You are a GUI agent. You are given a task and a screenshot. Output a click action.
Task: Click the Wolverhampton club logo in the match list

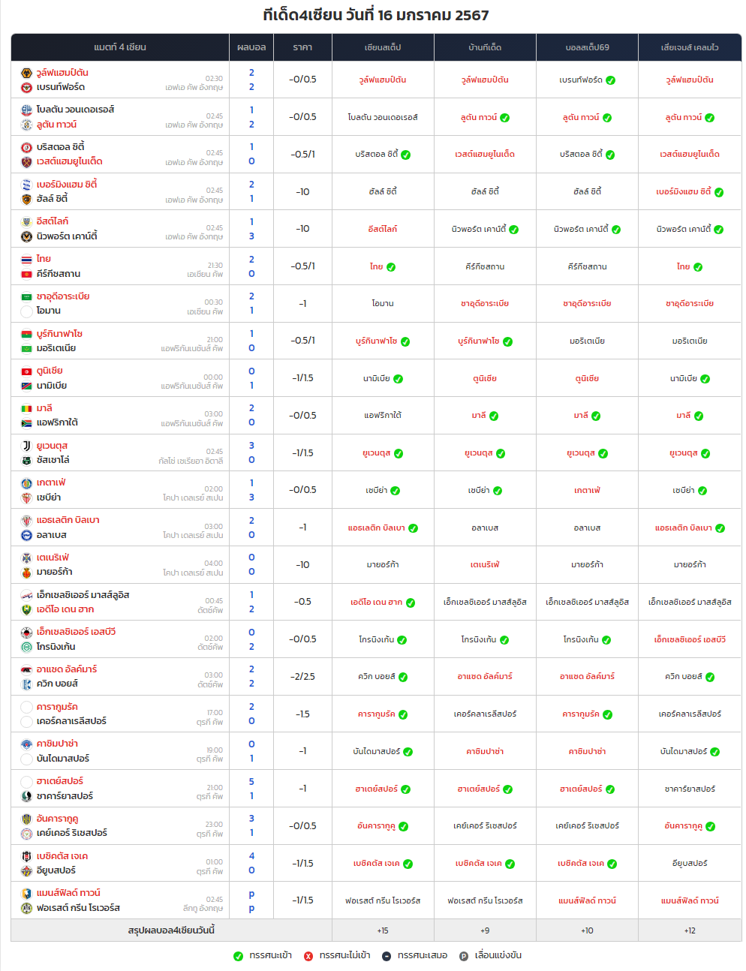[26, 73]
